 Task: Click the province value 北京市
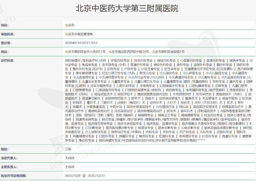click(70, 25)
